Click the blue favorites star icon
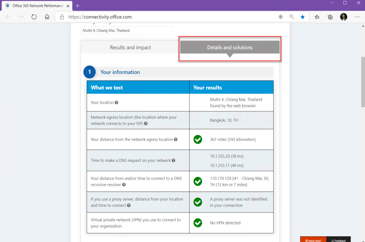The height and width of the screenshot is (242, 365). click(x=302, y=17)
